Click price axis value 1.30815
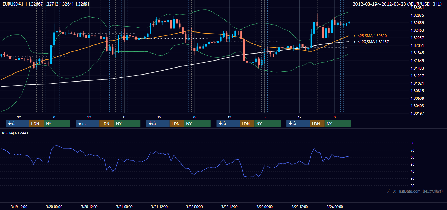 417,91
